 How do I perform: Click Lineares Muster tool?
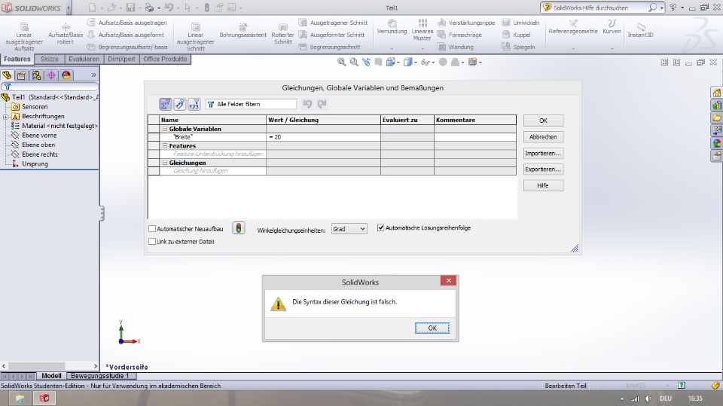click(x=422, y=30)
